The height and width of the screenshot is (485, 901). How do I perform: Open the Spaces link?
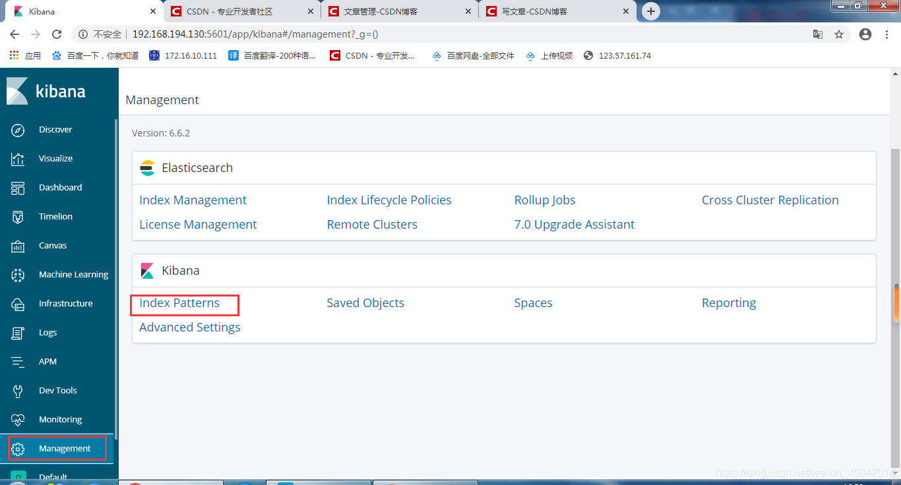pyautogui.click(x=533, y=303)
